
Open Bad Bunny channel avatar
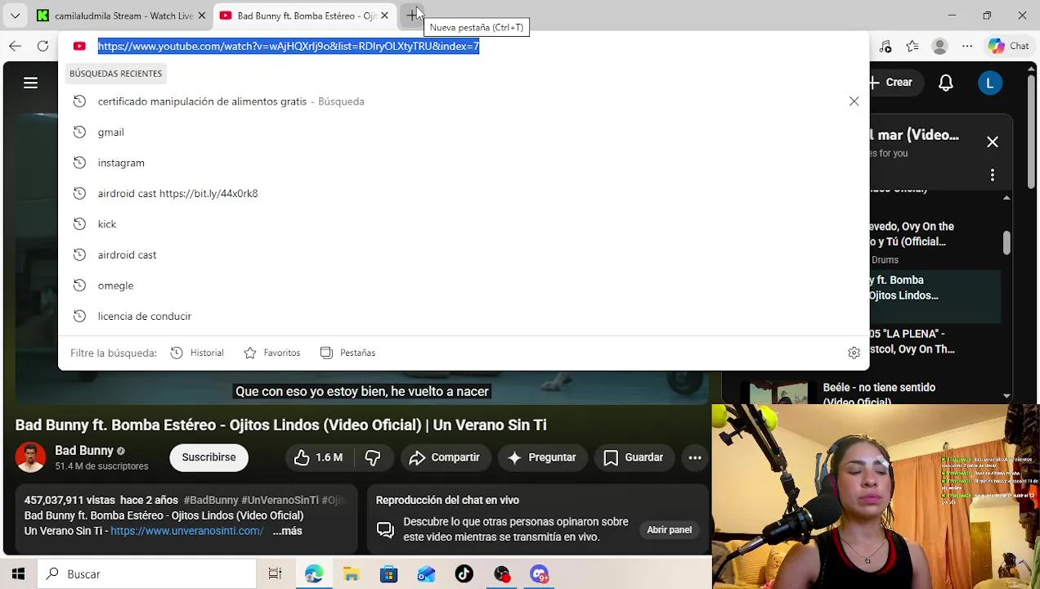tap(30, 457)
